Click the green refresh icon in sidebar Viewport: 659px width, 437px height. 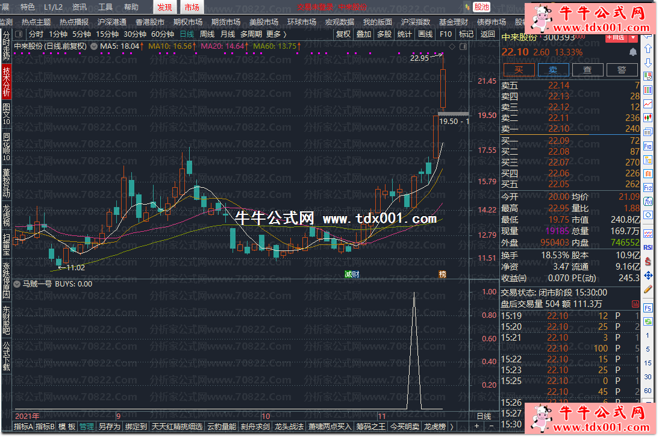648,321
